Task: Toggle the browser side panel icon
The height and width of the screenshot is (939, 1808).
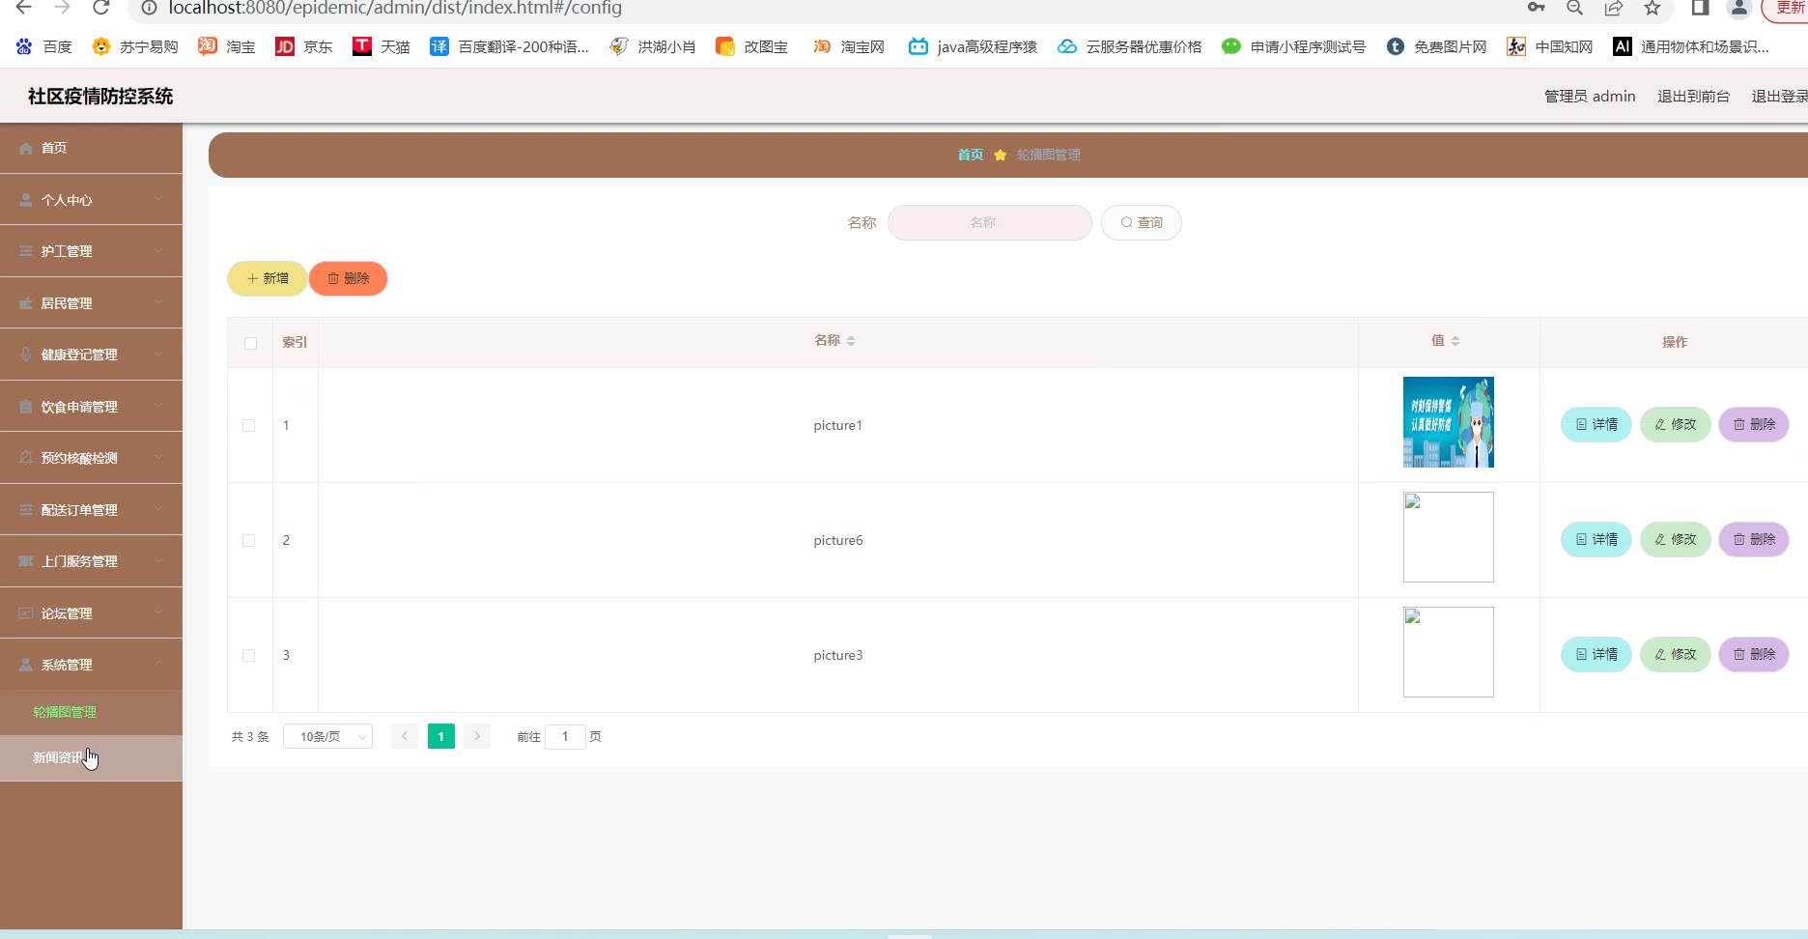Action: (1700, 8)
